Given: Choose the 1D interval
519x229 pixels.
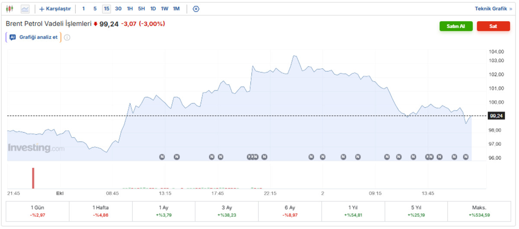Looking at the screenshot, I should click(x=153, y=9).
